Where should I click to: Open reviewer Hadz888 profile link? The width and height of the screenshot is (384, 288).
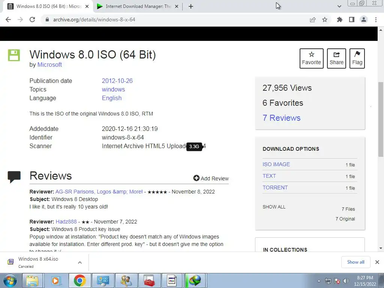66,222
